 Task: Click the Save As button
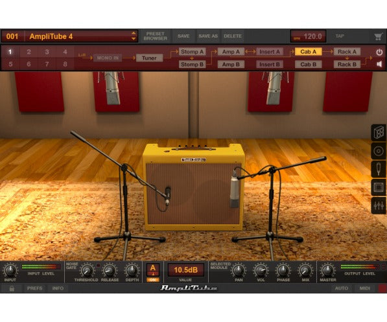(208, 36)
